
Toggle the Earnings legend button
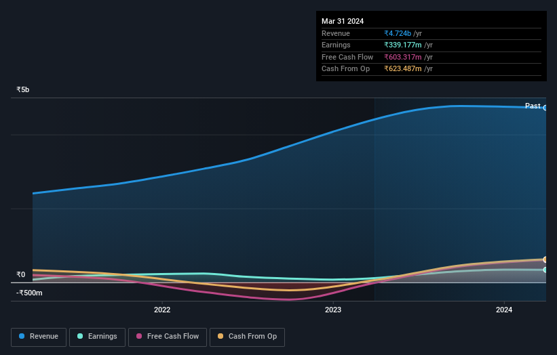[x=97, y=337]
